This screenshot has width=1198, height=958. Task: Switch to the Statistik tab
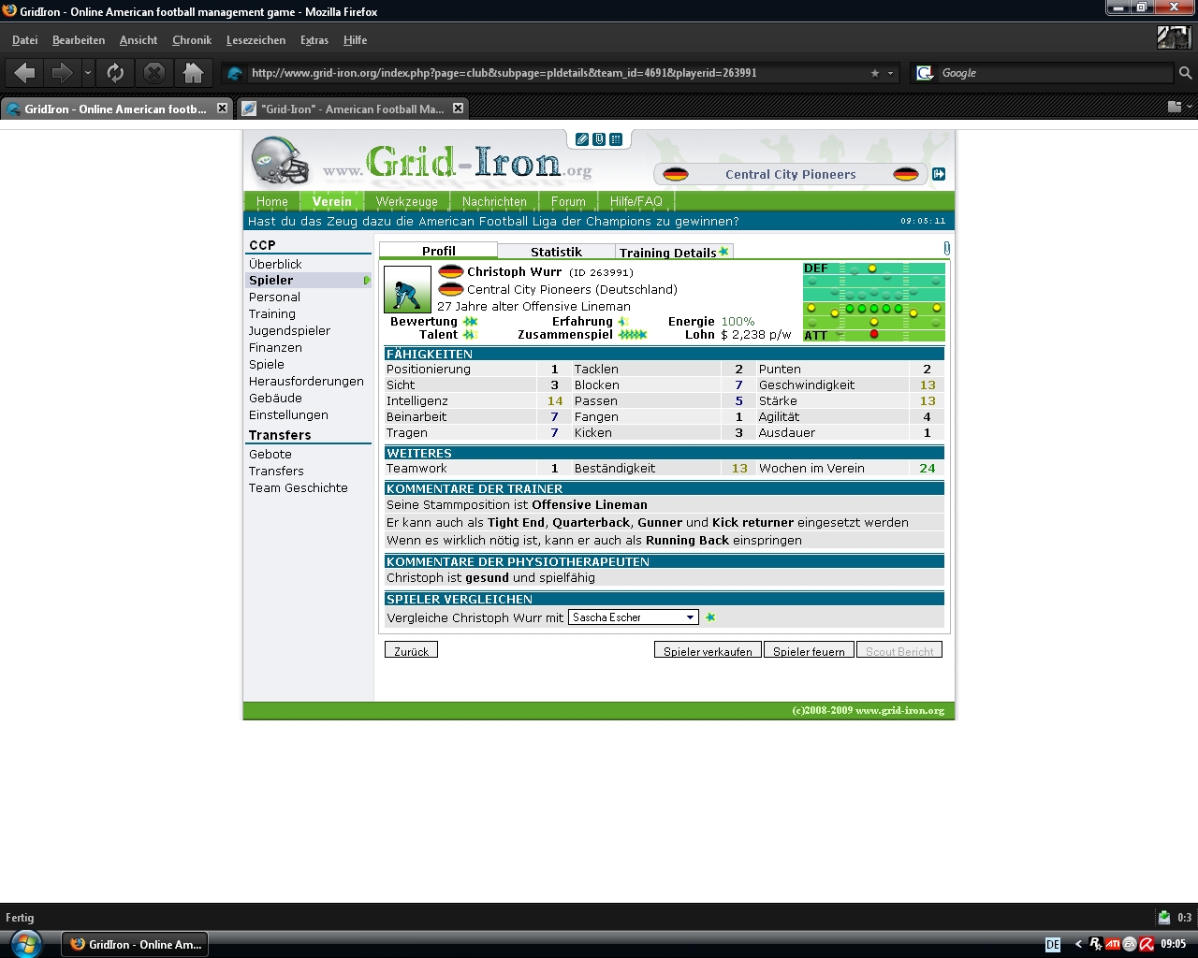[x=556, y=252]
